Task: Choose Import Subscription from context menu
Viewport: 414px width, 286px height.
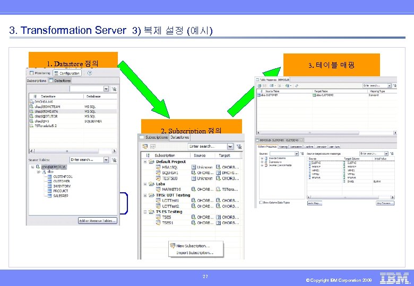Action: (x=196, y=253)
